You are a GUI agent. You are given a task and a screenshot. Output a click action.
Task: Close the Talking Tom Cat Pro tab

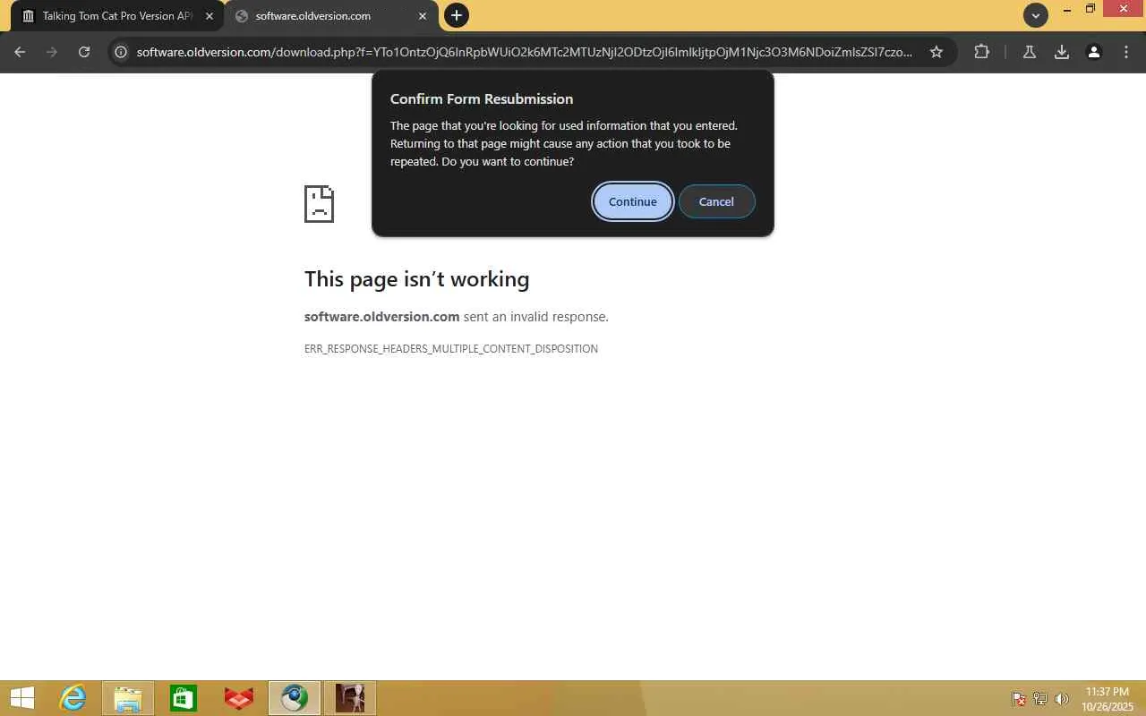(x=210, y=16)
